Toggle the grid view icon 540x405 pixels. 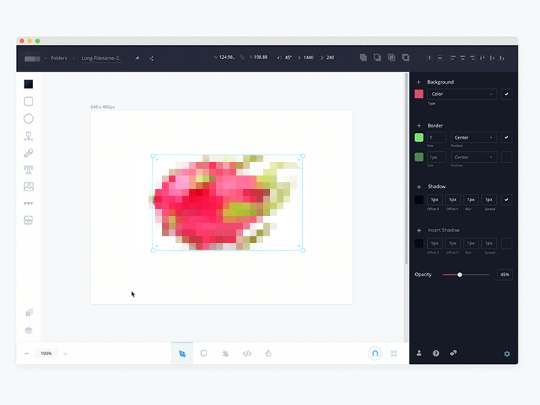394,353
